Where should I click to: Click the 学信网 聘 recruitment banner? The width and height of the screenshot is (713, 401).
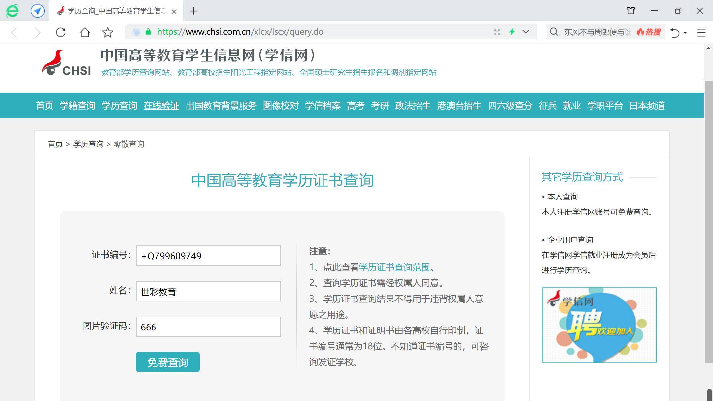599,325
